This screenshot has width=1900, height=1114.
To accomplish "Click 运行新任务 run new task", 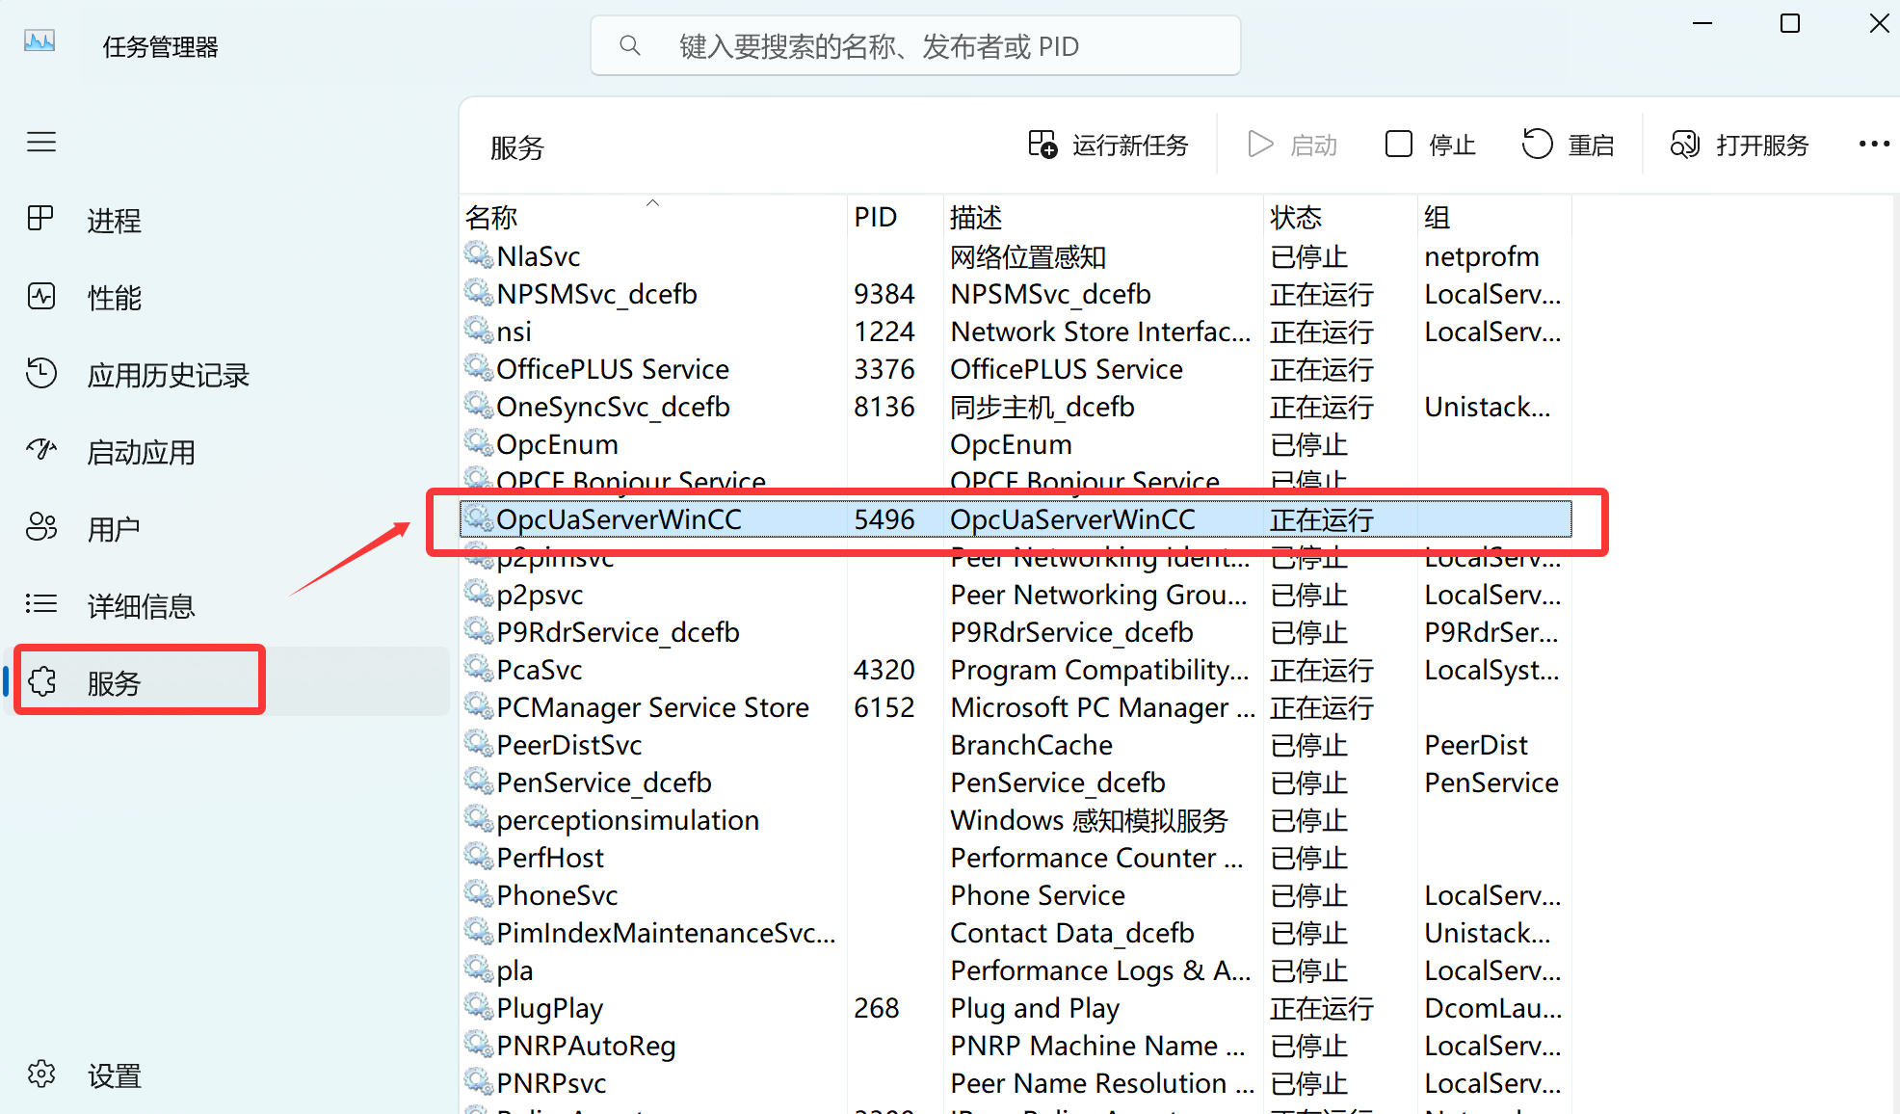I will pos(1109,146).
